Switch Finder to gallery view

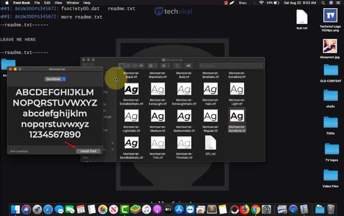click(142, 65)
